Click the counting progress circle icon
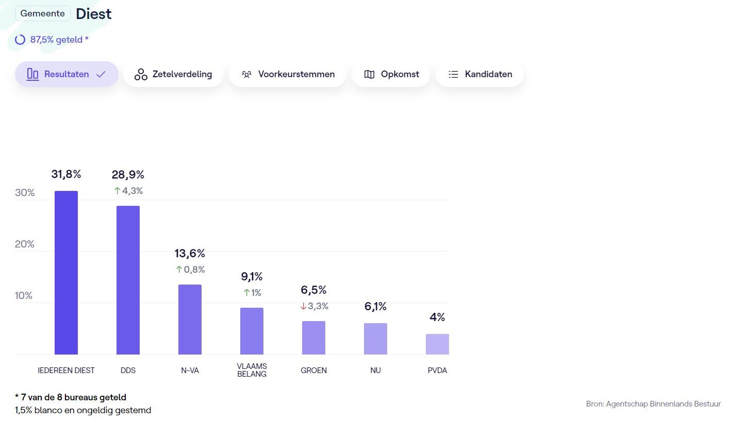 20,40
